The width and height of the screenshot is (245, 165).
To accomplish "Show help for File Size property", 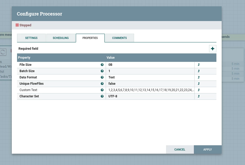I will pyautogui.click(x=102, y=65).
